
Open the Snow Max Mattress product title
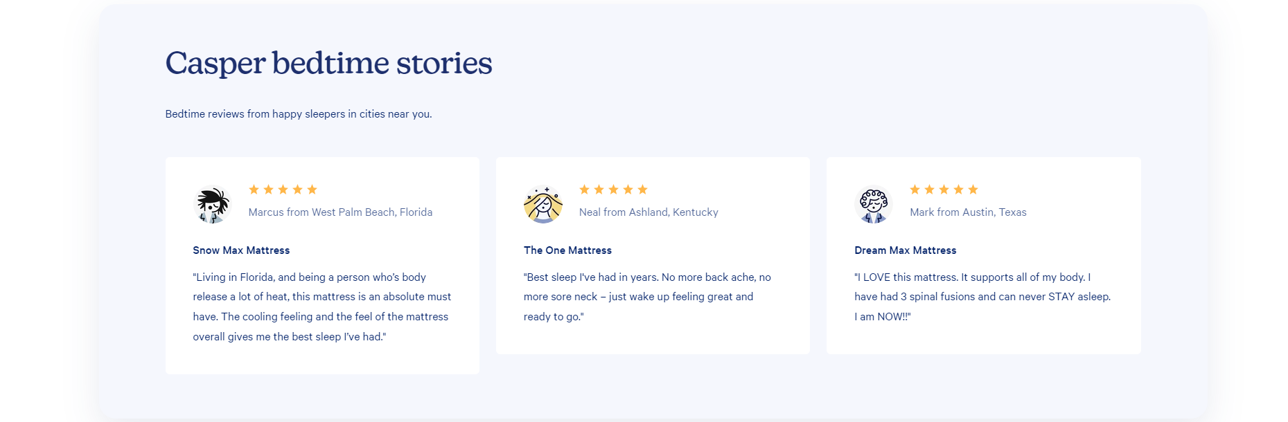click(x=241, y=250)
